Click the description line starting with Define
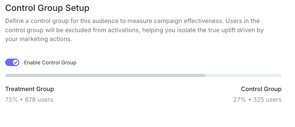295x127 pixels. click(132, 21)
